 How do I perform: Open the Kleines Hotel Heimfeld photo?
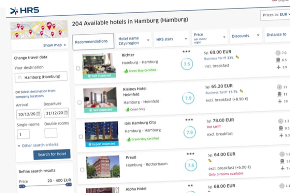(x=100, y=100)
